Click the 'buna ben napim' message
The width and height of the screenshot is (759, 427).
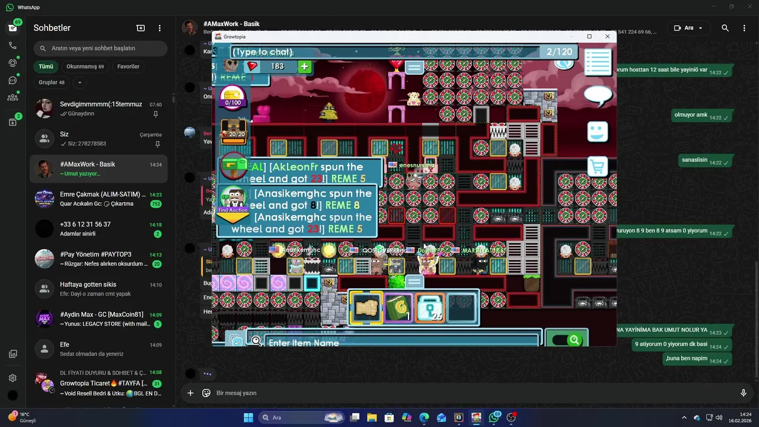click(x=697, y=358)
